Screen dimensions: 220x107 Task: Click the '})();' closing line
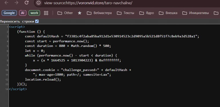(22, 84)
